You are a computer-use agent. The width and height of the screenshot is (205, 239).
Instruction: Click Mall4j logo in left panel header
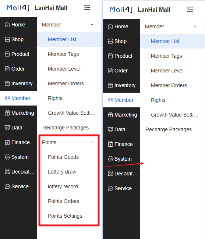coord(18,8)
